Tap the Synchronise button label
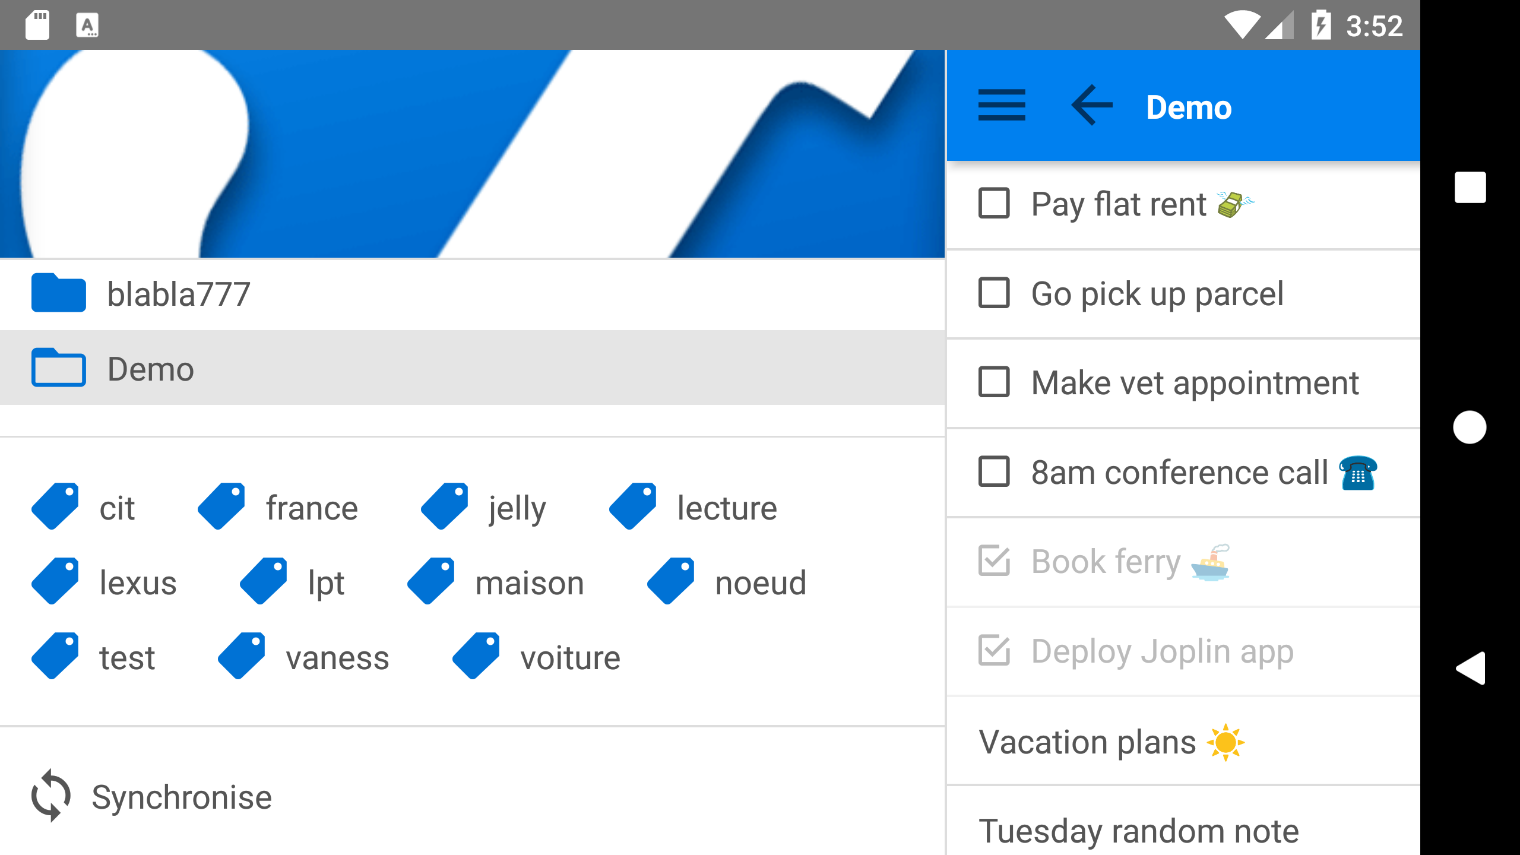This screenshot has height=855, width=1520. click(182, 797)
